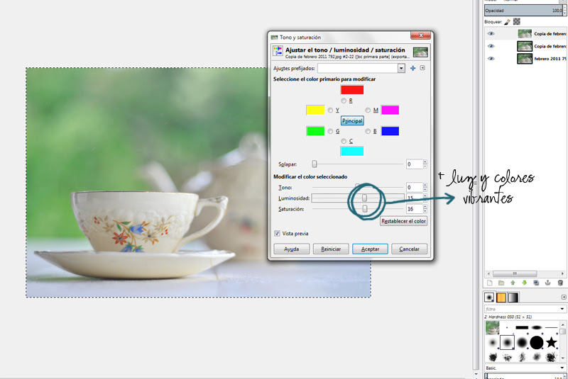Toggle lock alpha channel checkerboard icon
This screenshot has height=379, width=568.
[x=517, y=22]
